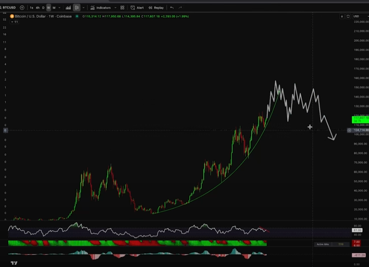Select the 4h timeframe
Screen dimensions: 369x267
point(38,8)
